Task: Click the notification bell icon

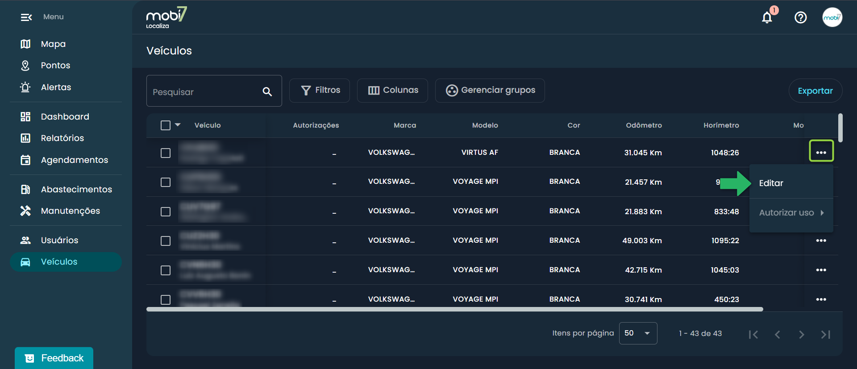Action: click(767, 17)
